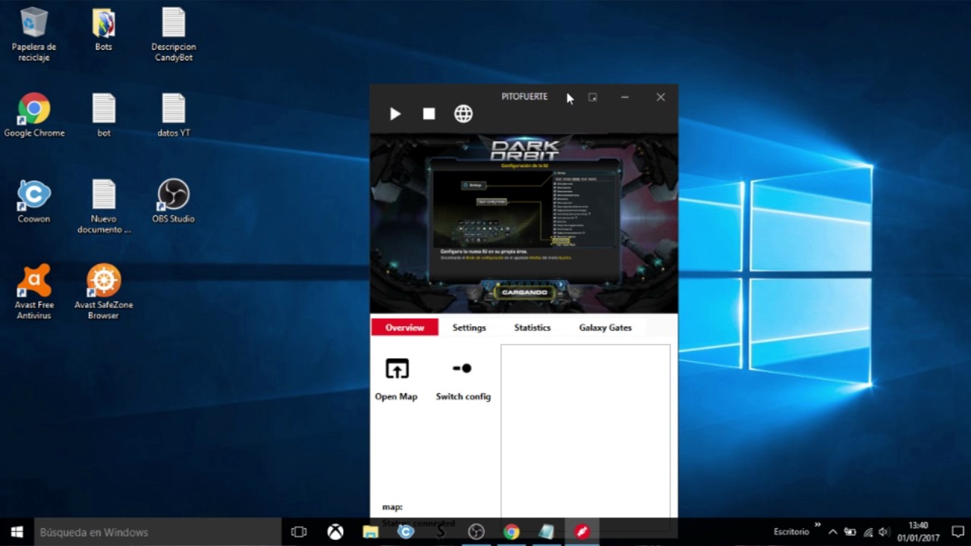This screenshot has width=971, height=546.
Task: Stop the bot with the square button
Action: click(429, 114)
